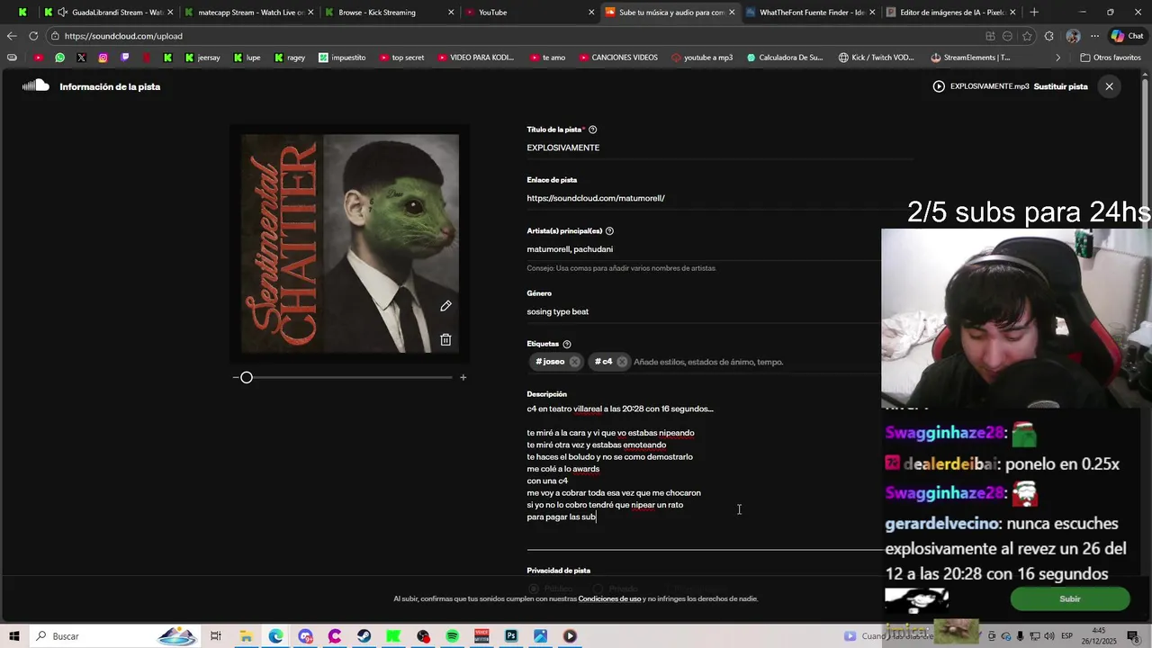Open help icon beside Etiquetas
The image size is (1152, 648).
click(x=566, y=344)
